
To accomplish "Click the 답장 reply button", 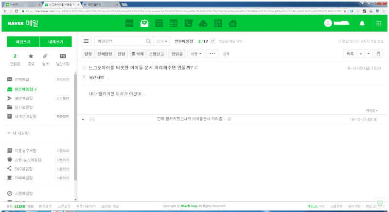I will [x=88, y=54].
